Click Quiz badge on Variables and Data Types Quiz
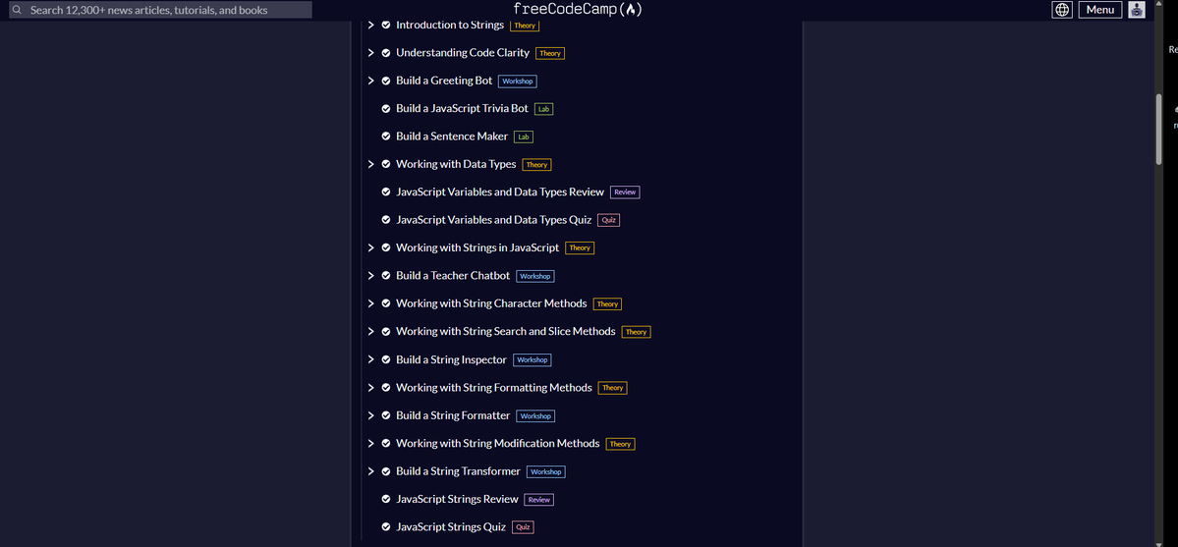This screenshot has width=1178, height=547. click(x=608, y=220)
